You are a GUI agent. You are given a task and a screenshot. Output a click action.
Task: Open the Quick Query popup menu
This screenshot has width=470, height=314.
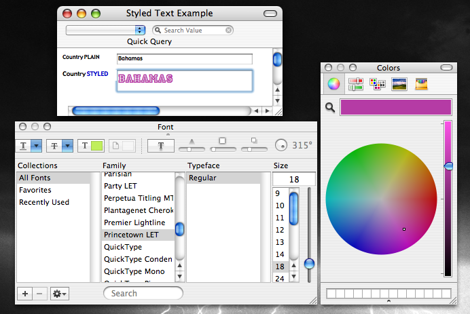(x=106, y=30)
